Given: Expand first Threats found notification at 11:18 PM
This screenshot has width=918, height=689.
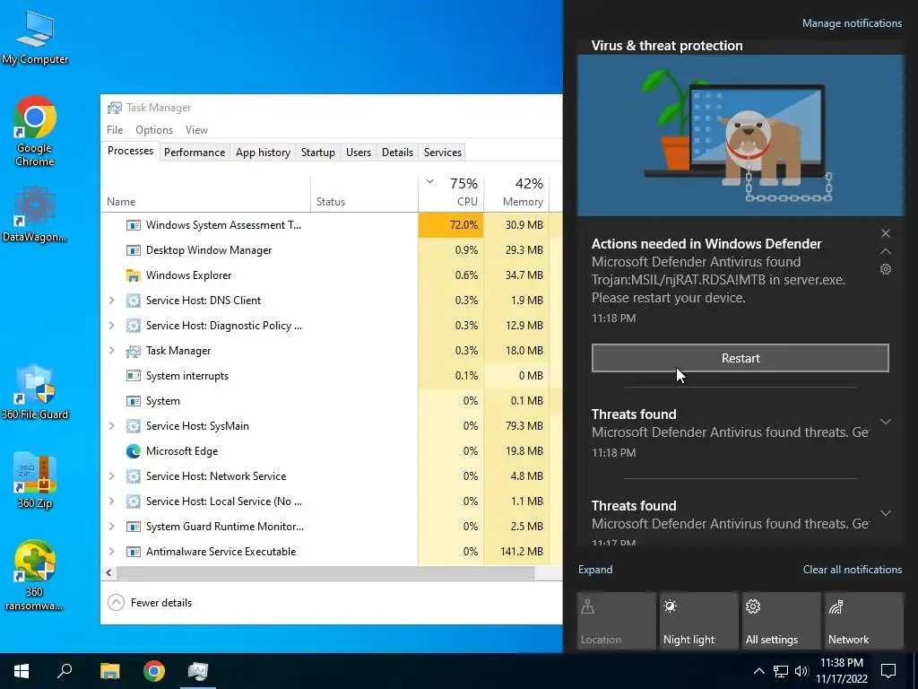Looking at the screenshot, I should 886,422.
